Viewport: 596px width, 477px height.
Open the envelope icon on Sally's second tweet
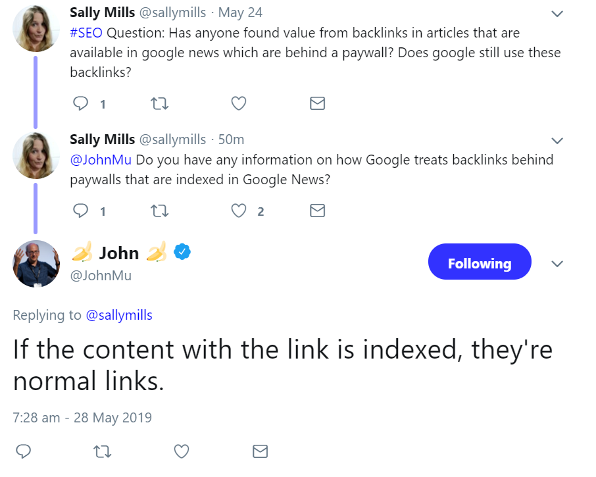pyautogui.click(x=317, y=211)
